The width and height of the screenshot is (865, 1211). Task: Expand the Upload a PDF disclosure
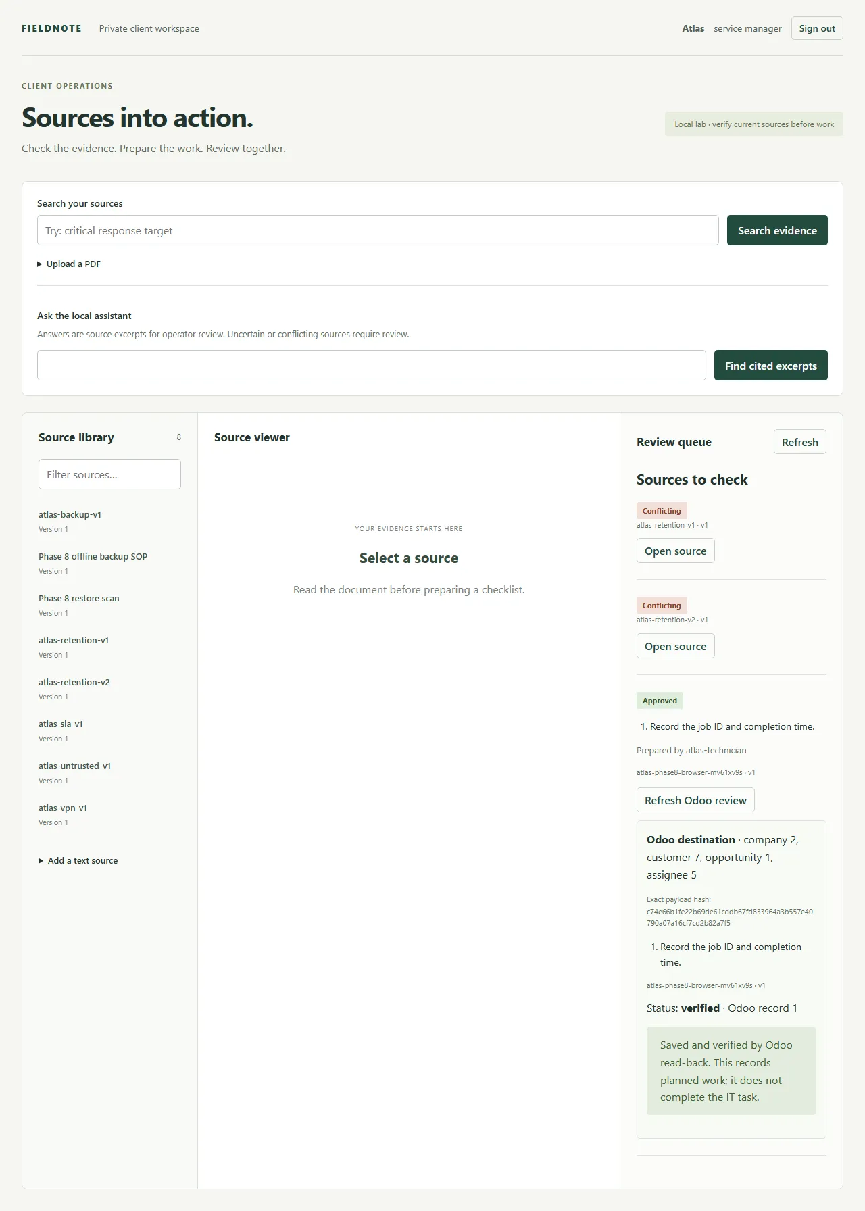[x=69, y=264]
